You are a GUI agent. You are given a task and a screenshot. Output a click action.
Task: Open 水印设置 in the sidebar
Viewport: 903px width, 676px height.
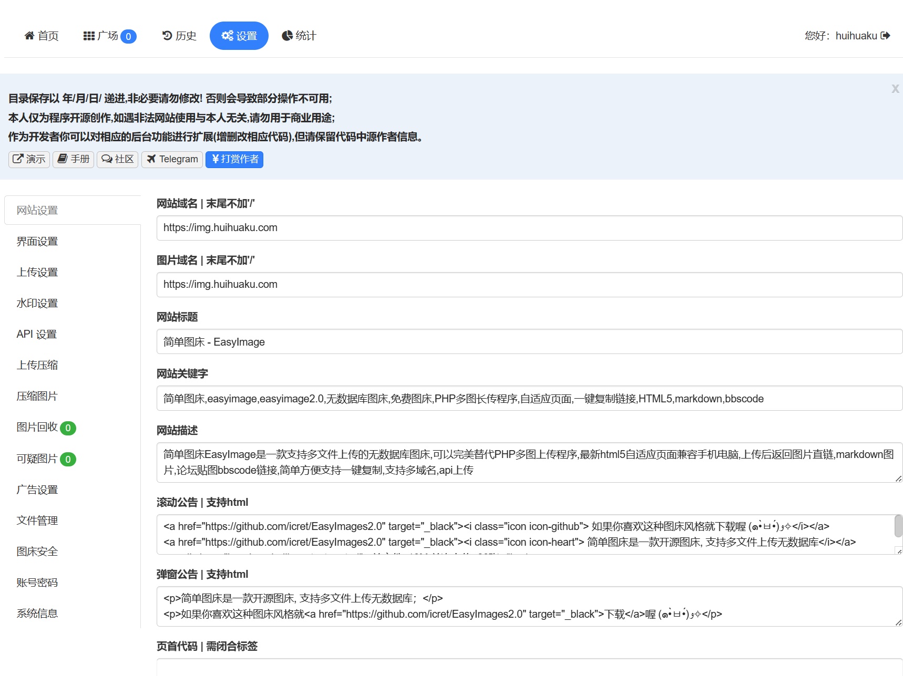point(37,303)
